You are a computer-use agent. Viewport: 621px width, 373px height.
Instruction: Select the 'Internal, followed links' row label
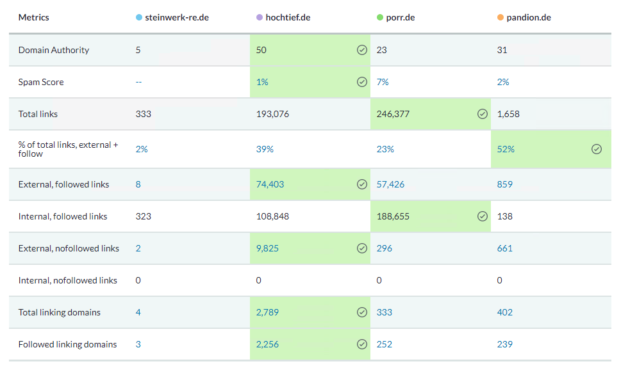pos(63,216)
